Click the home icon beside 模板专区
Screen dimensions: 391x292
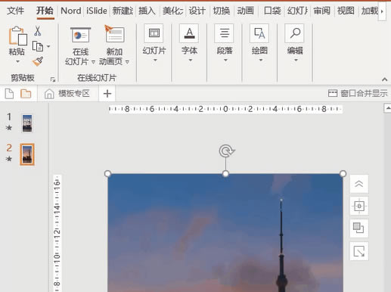coord(49,94)
